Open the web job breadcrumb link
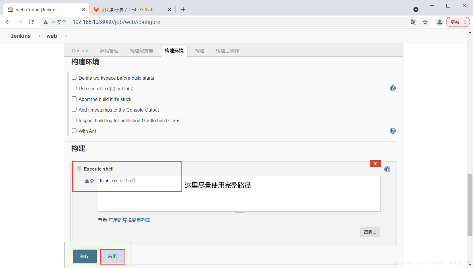The width and height of the screenshot is (473, 268). (x=52, y=36)
